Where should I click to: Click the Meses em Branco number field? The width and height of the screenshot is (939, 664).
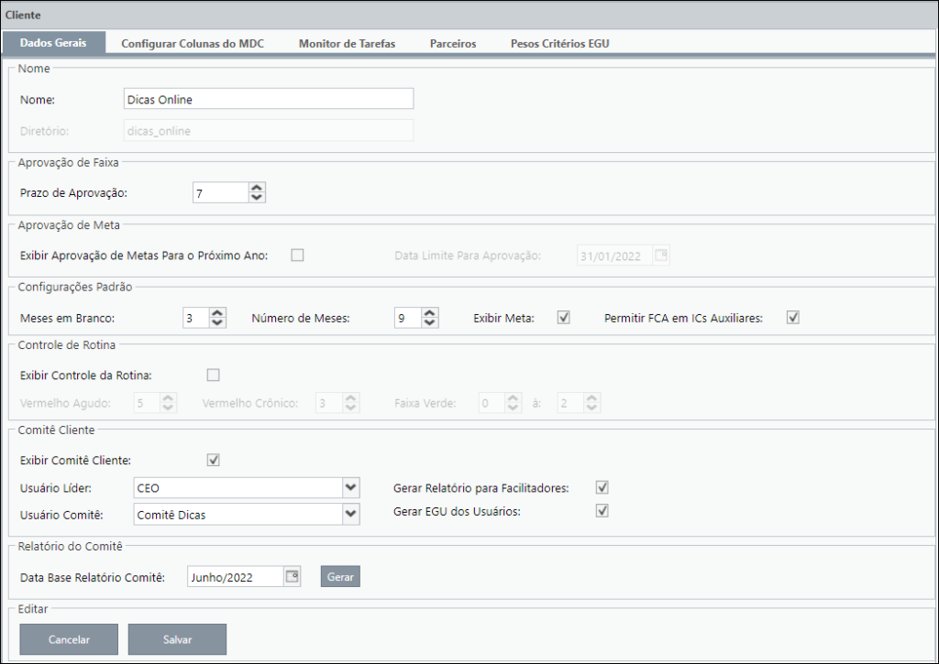pyautogui.click(x=196, y=318)
